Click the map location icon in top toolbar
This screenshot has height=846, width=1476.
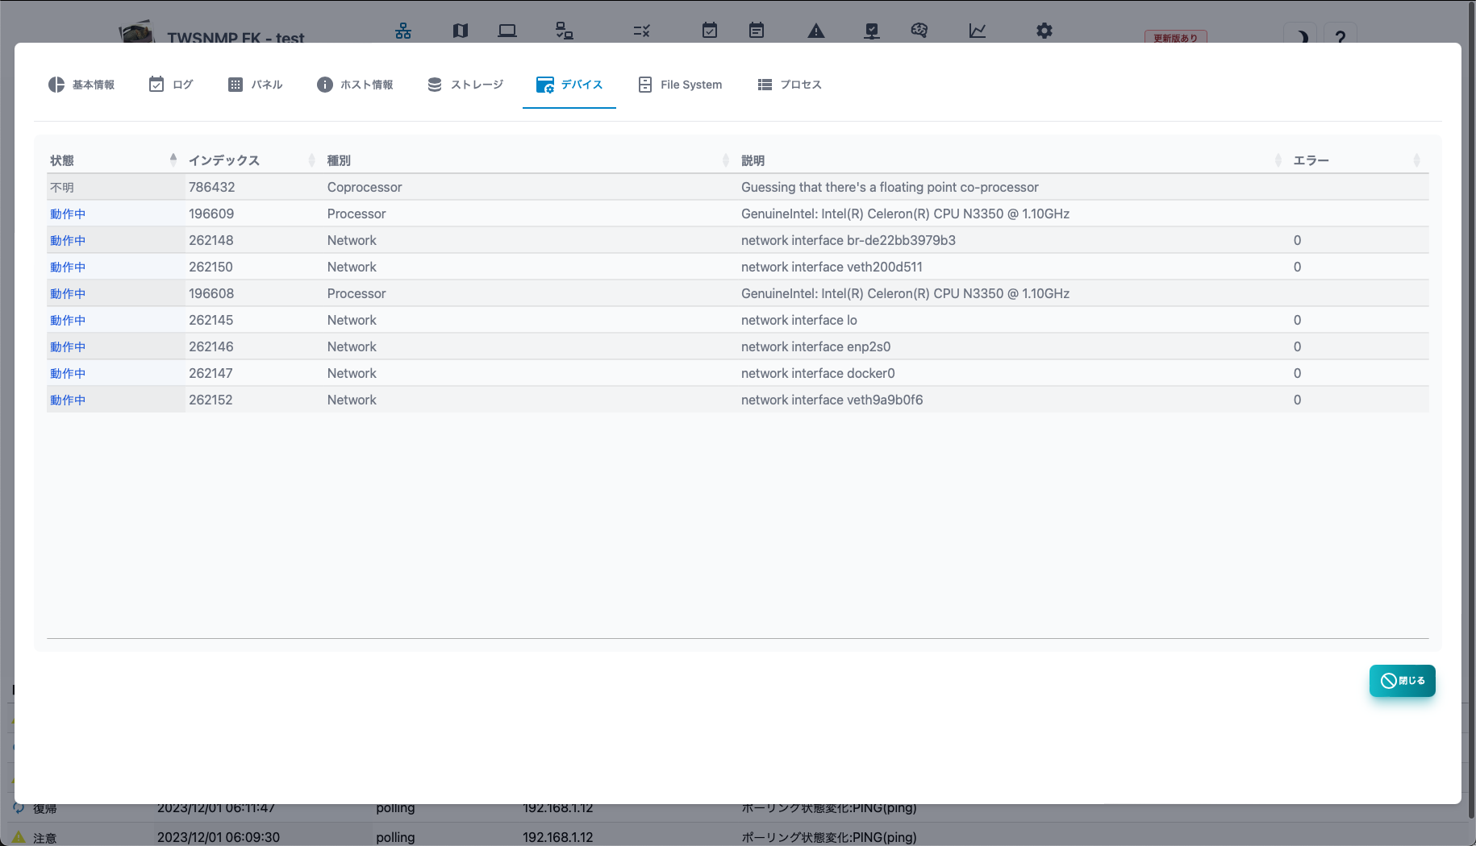[460, 31]
